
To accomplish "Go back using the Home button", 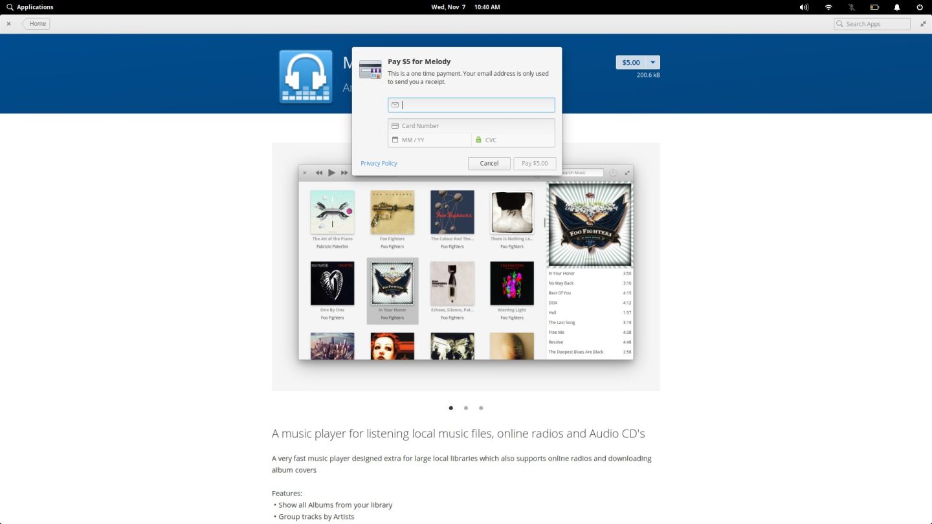I will [36, 24].
